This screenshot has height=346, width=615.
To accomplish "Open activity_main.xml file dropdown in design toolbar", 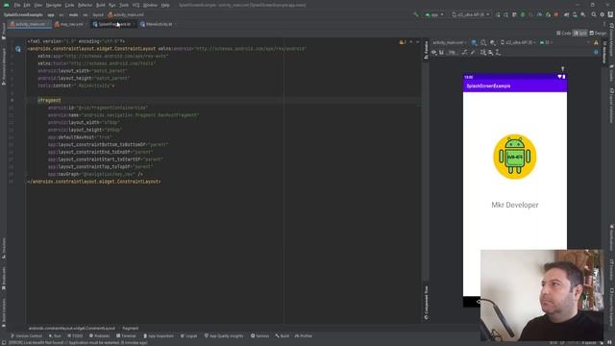I will point(450,42).
